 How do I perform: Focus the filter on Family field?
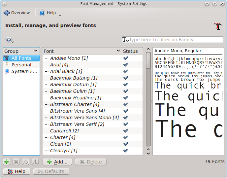[173, 40]
